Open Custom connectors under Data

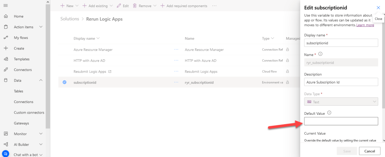tap(29, 112)
